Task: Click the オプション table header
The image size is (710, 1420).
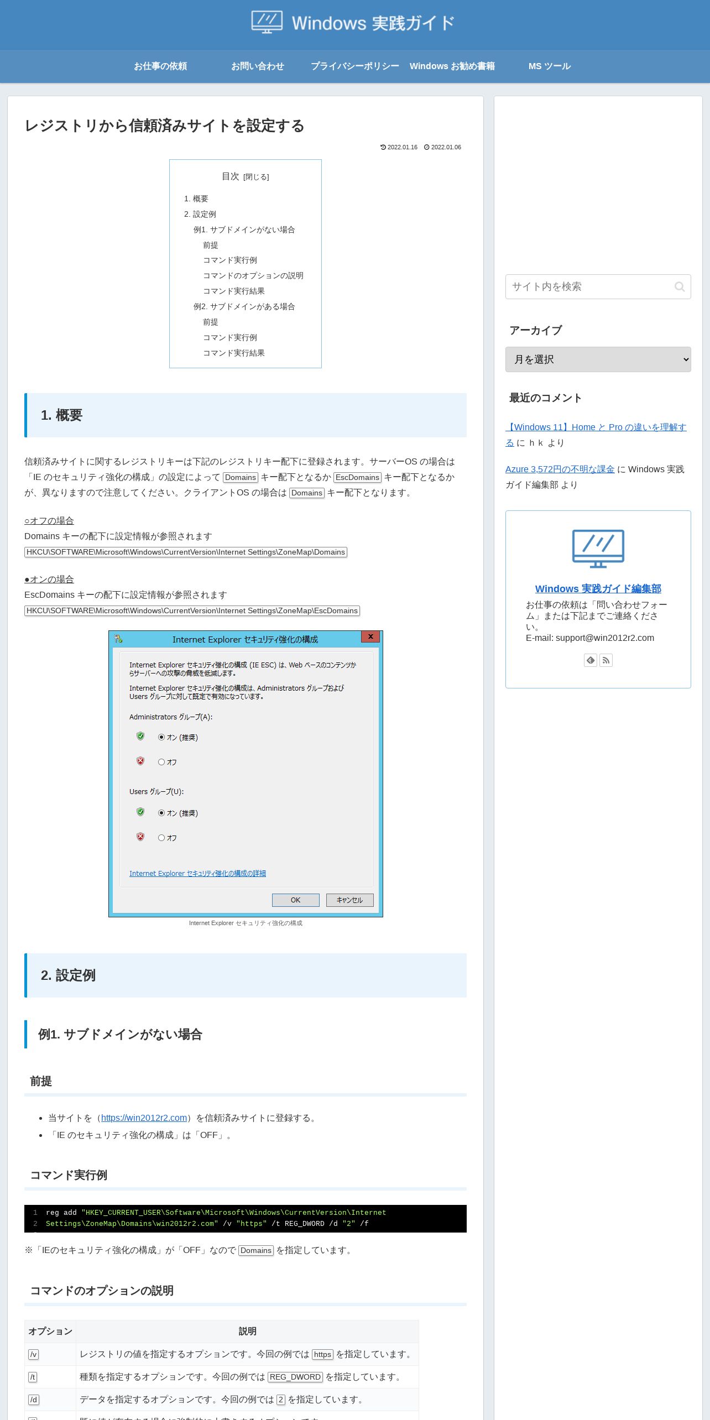Action: [50, 1332]
